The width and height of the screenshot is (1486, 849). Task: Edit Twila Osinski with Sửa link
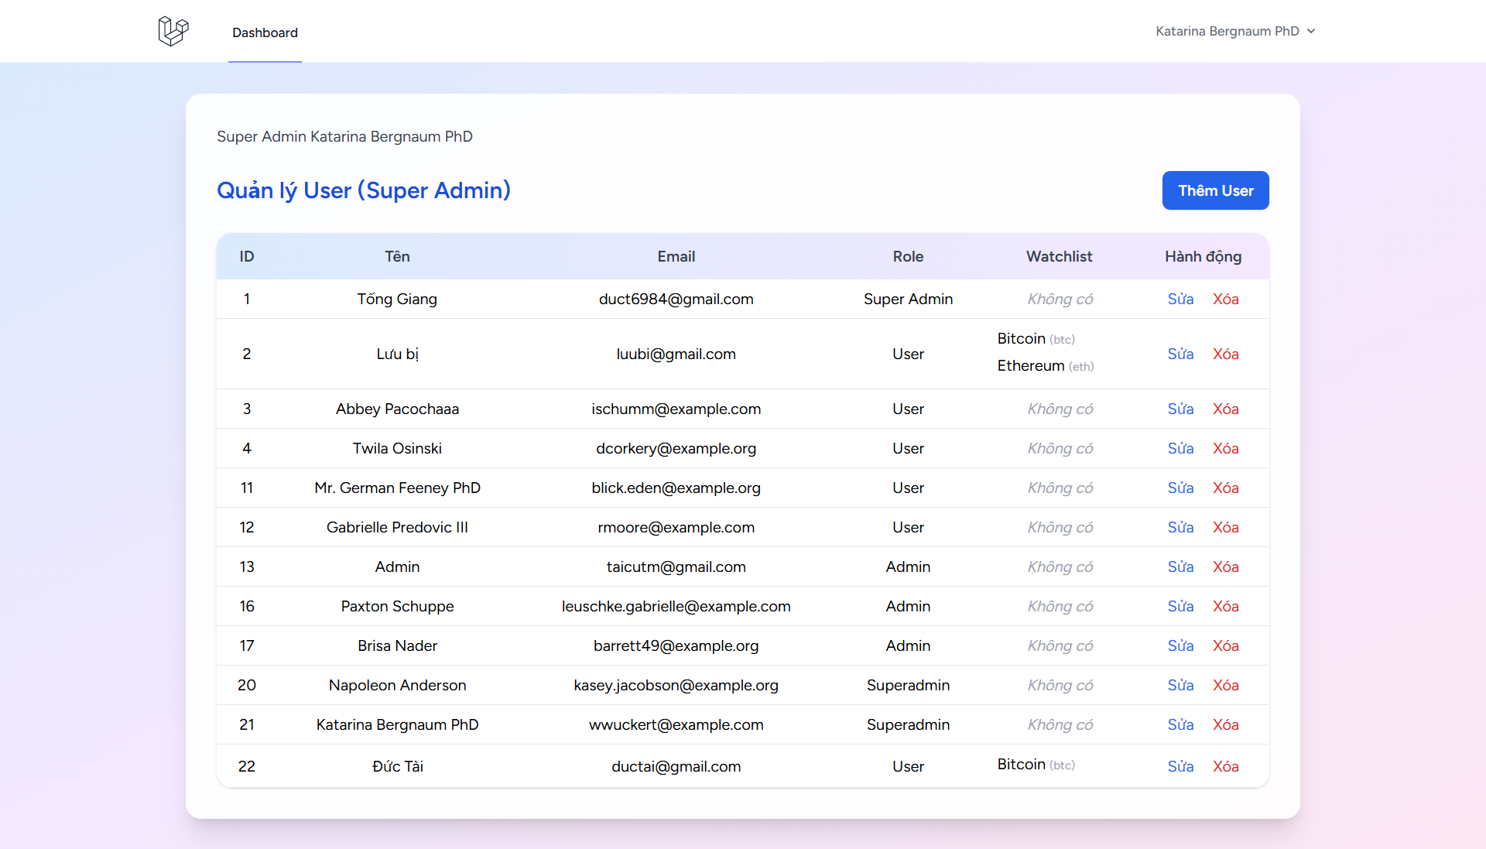[1180, 449]
